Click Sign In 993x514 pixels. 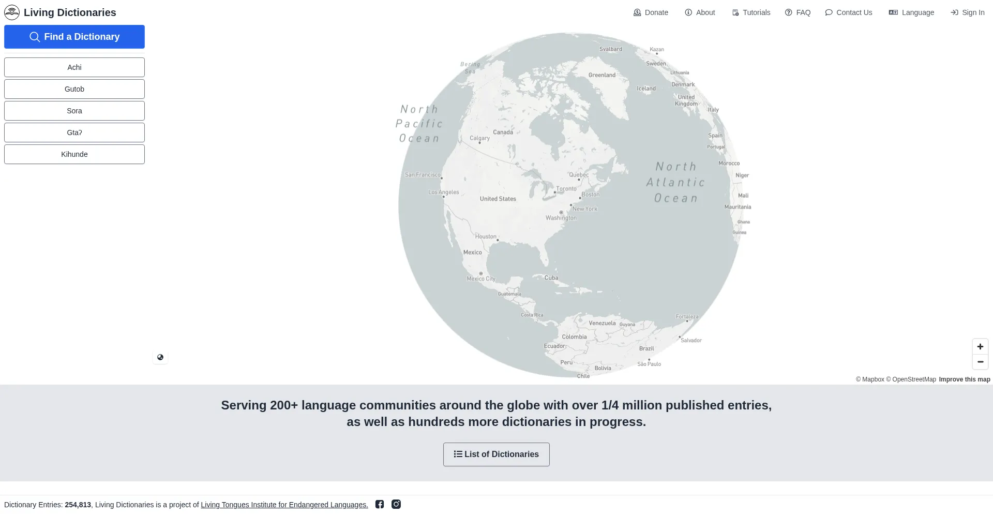tap(967, 12)
